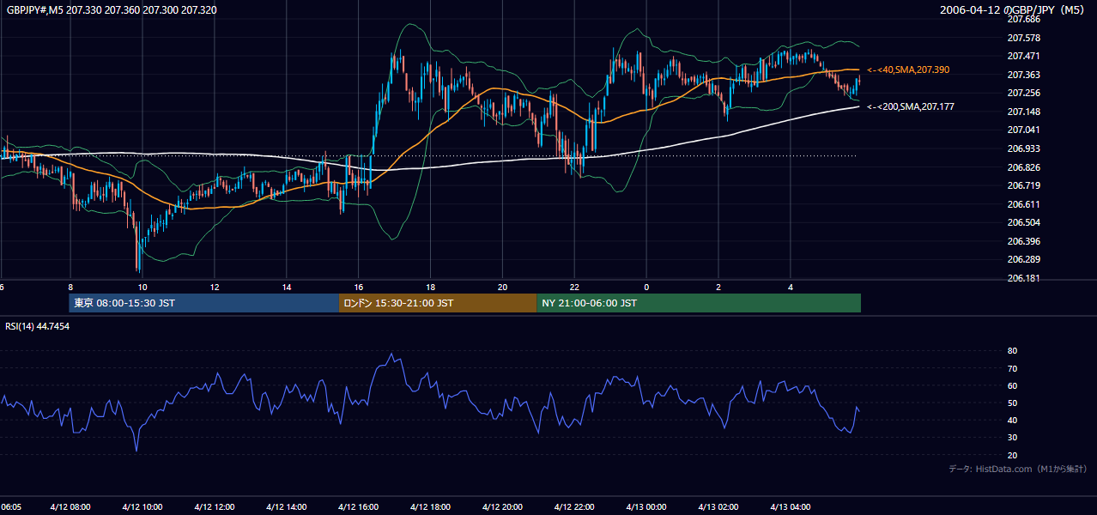The image size is (1097, 515).
Task: Click the 207.471 price axis label
Action: pos(1023,56)
